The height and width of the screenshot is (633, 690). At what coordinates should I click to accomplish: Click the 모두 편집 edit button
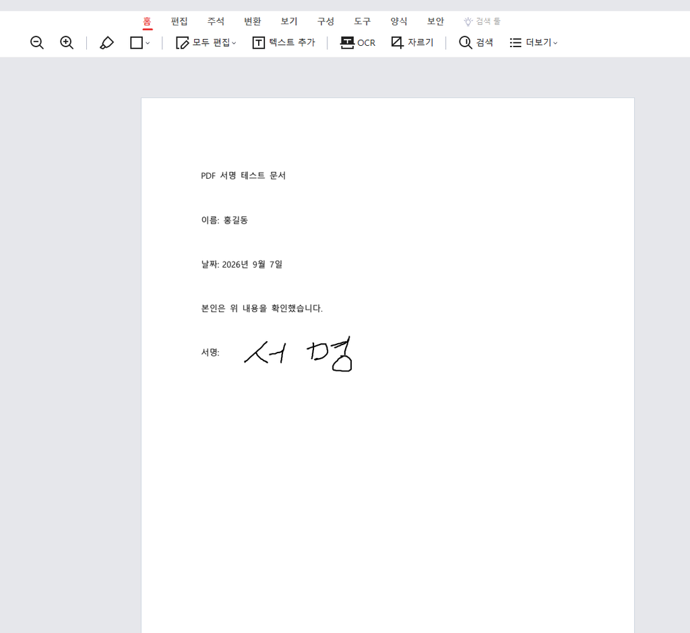[202, 42]
